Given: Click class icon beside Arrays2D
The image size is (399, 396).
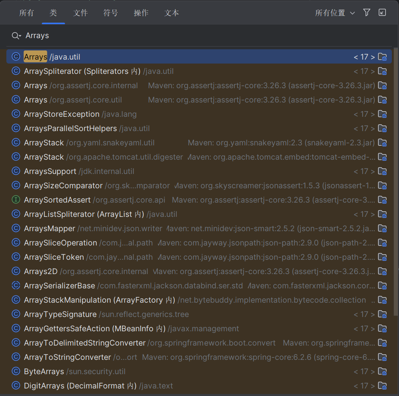Looking at the screenshot, I should [x=16, y=271].
